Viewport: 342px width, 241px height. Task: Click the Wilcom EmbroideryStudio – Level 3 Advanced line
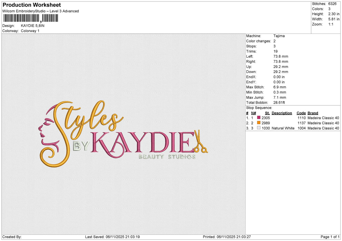point(40,11)
